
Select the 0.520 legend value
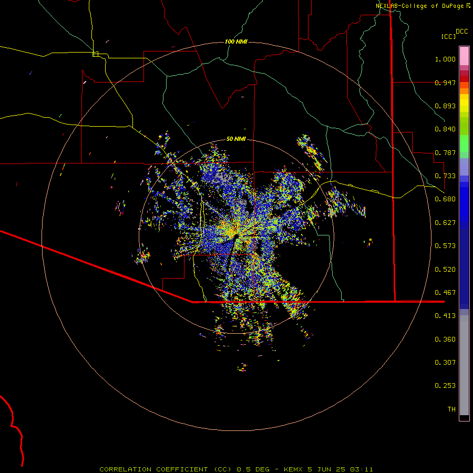[445, 270]
